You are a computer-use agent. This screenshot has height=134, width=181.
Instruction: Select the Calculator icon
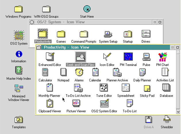(45, 72)
